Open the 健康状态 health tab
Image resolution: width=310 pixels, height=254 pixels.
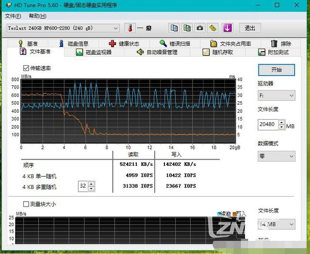coord(125,43)
